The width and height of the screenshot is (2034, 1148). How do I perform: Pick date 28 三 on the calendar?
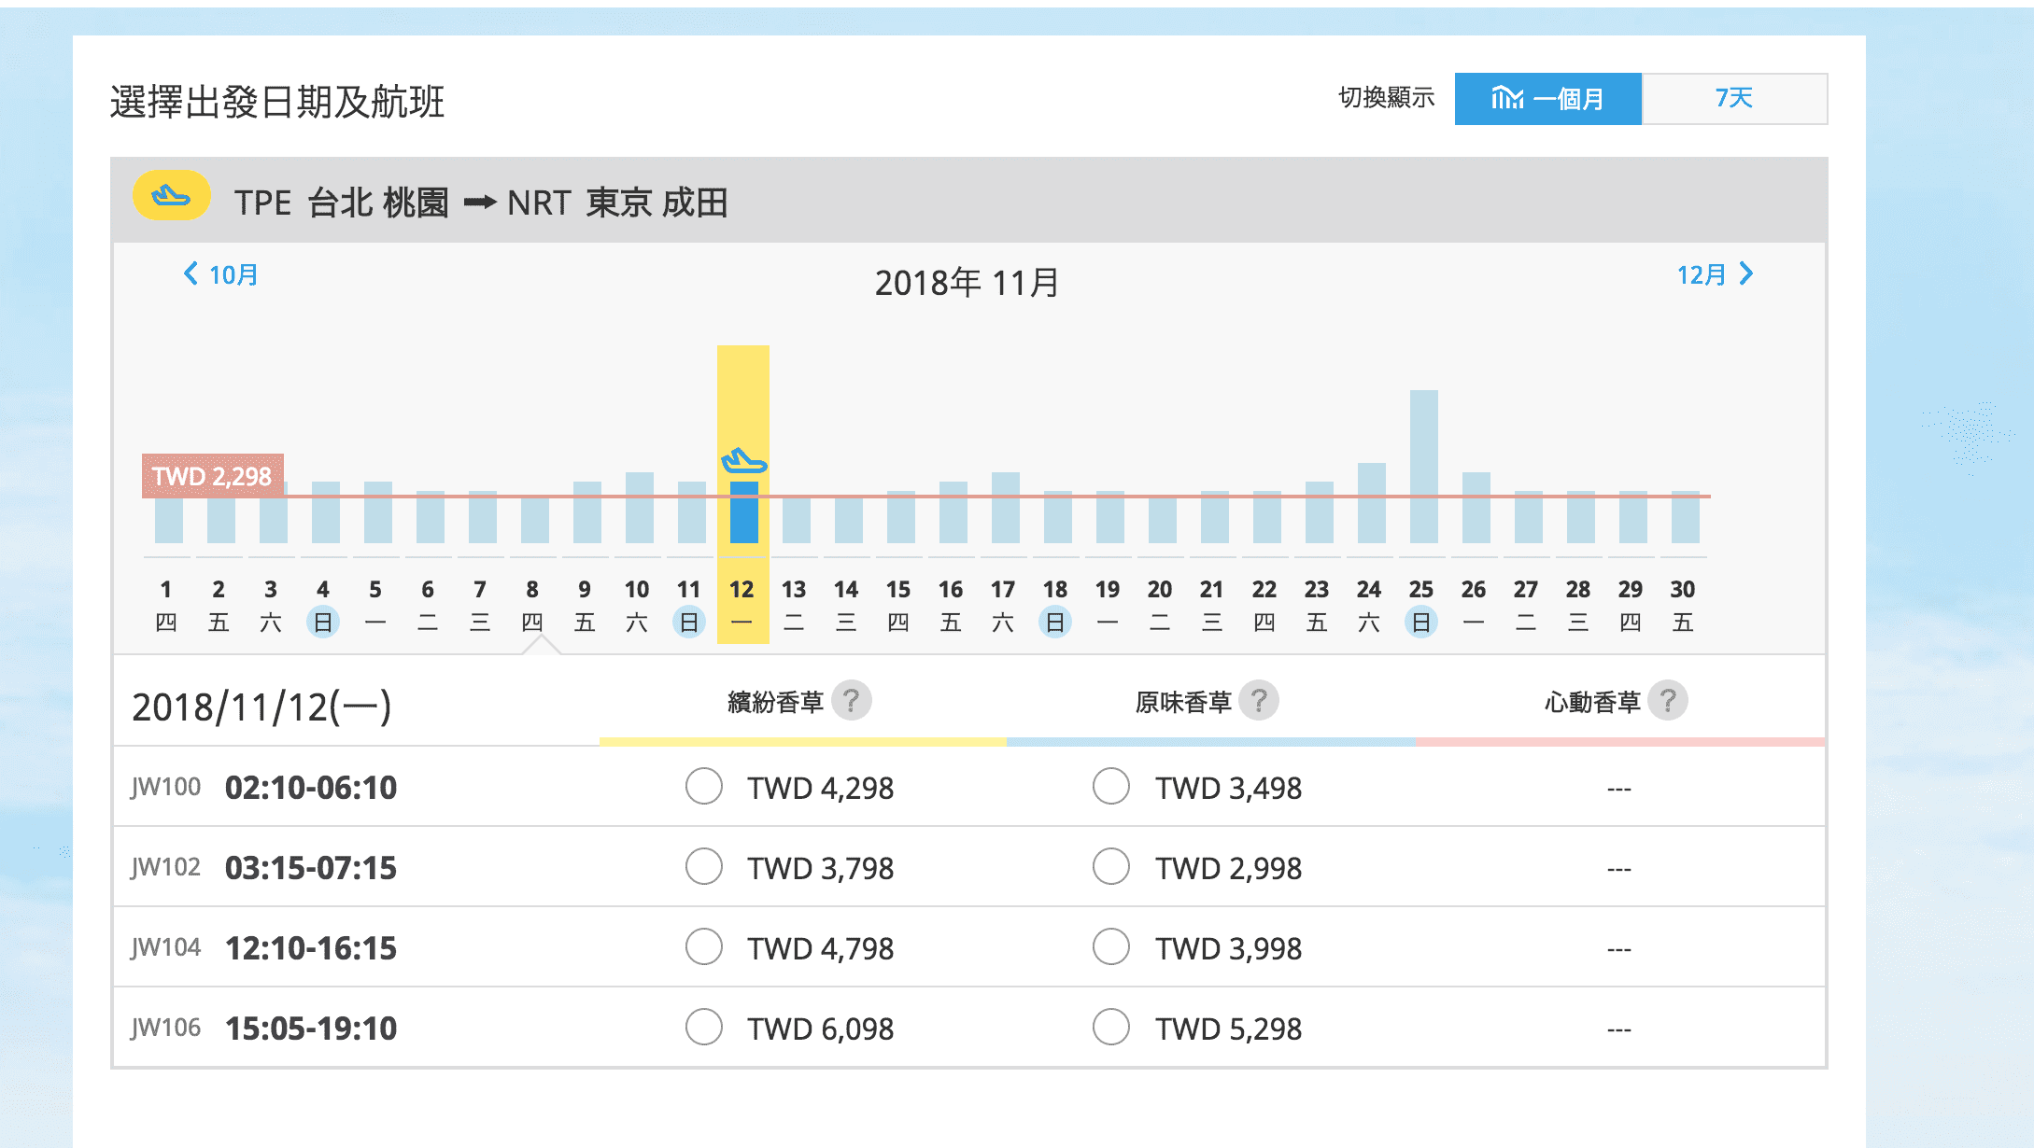point(1578,605)
